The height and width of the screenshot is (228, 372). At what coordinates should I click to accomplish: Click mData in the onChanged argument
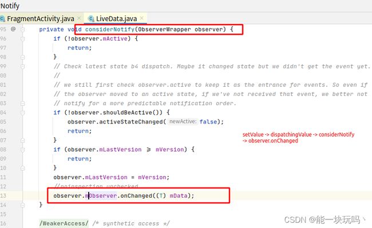[x=179, y=195]
